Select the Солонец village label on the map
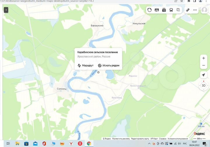The width and height of the screenshot is (210, 147). tap(62, 89)
